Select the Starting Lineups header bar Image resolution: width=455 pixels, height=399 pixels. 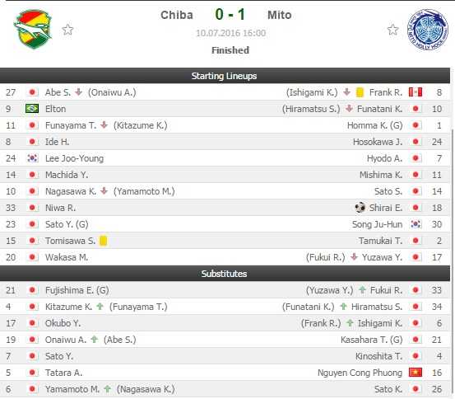(225, 76)
